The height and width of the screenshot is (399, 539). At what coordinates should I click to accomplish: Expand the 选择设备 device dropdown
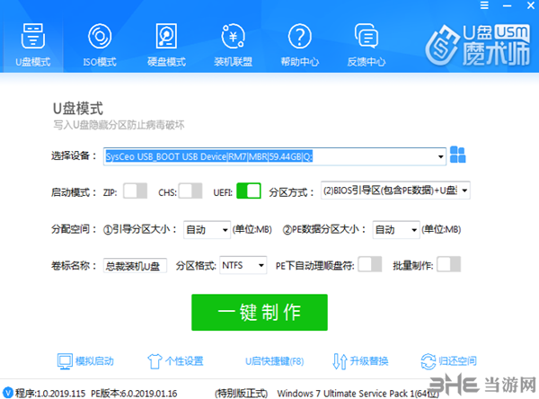point(440,157)
